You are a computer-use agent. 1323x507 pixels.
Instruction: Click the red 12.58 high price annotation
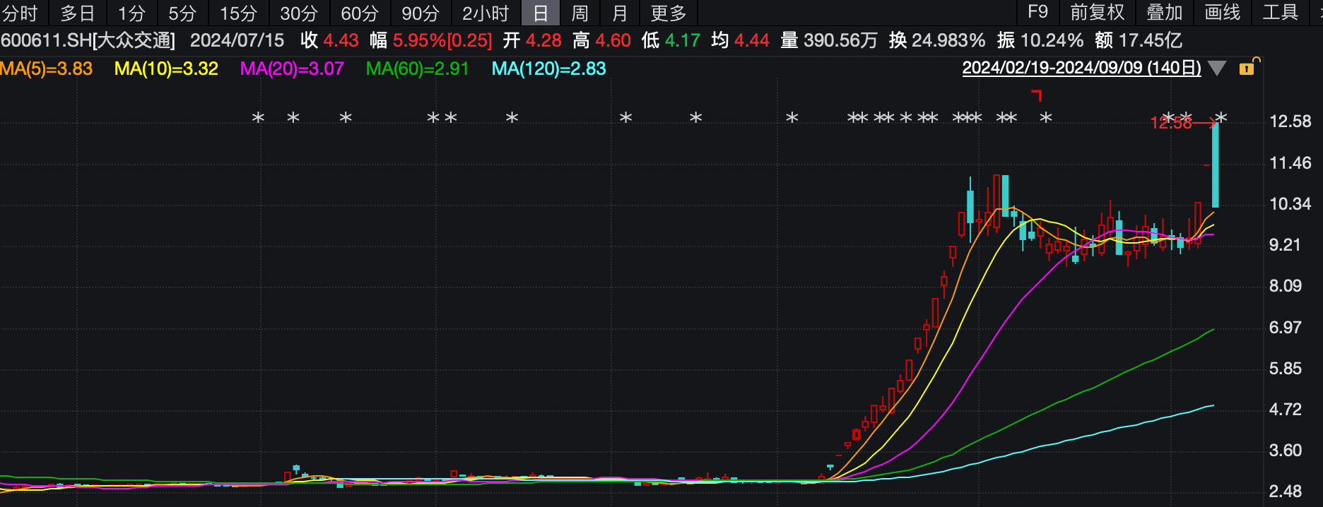(1171, 123)
